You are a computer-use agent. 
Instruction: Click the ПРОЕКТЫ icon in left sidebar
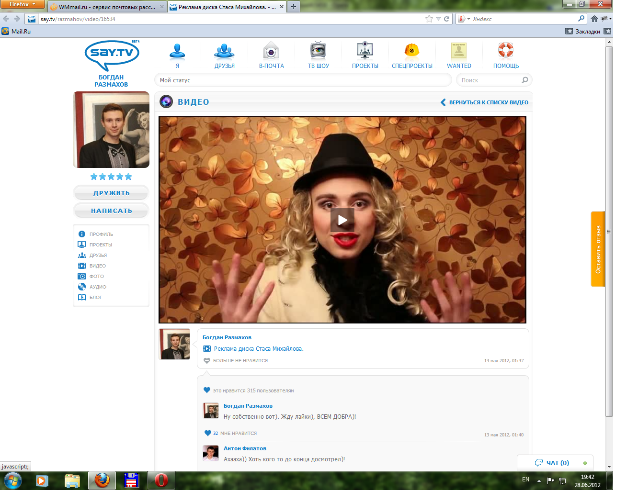click(x=81, y=245)
